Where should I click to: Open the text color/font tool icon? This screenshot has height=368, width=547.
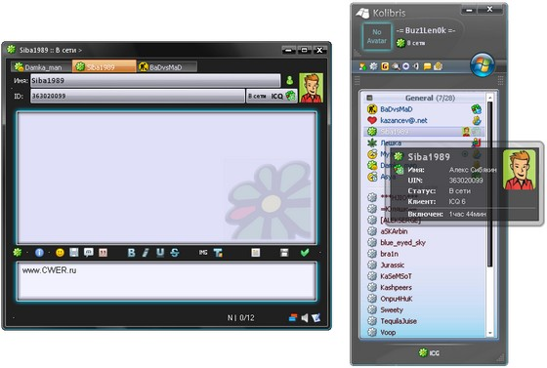click(218, 252)
